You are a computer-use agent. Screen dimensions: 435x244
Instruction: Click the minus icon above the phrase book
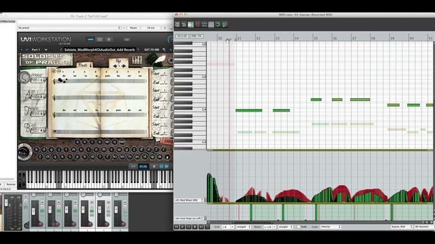click(58, 71)
